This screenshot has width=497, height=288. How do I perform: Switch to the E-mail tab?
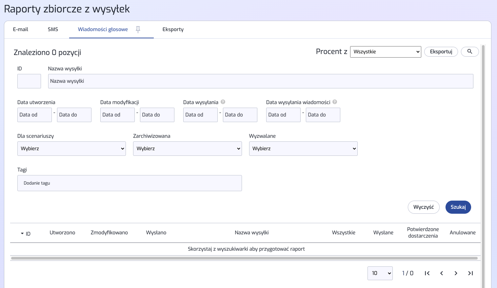[21, 29]
